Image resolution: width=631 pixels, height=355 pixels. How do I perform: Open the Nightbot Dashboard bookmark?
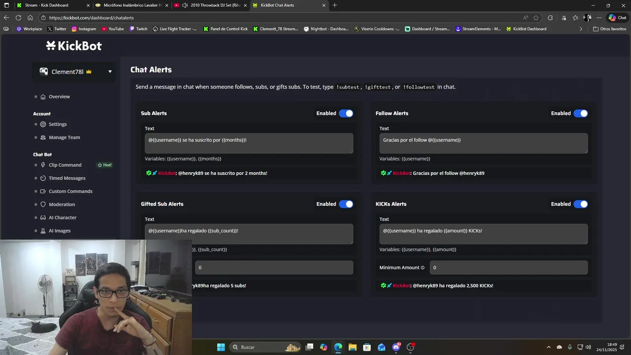[326, 29]
